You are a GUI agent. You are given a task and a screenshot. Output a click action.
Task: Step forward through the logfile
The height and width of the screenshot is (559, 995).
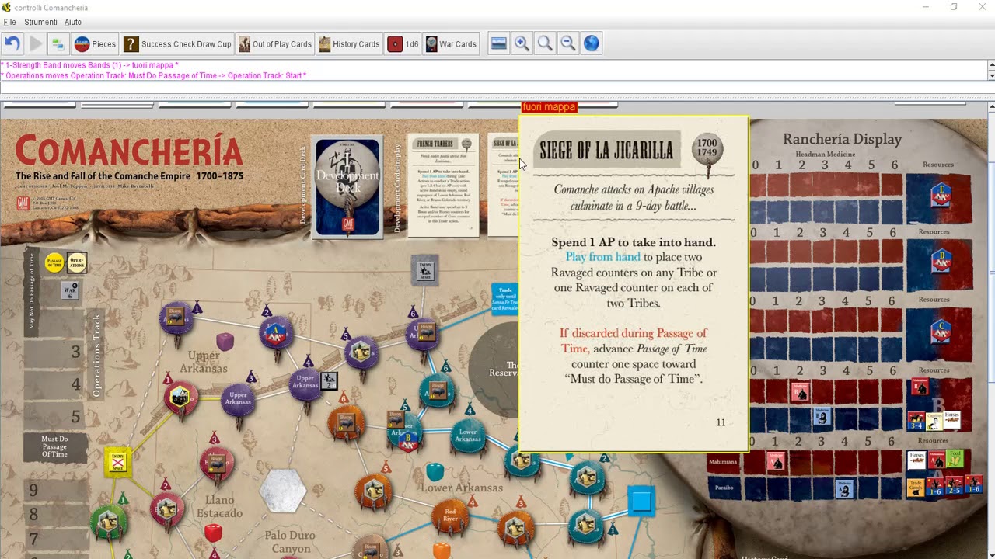35,44
